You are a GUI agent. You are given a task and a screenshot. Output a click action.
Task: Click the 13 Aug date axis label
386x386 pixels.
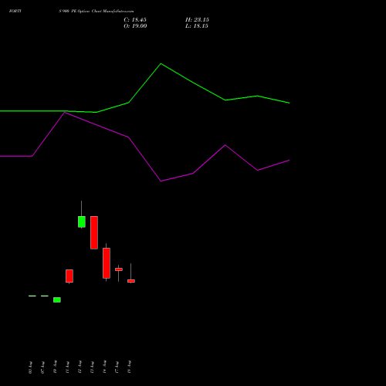92,367
